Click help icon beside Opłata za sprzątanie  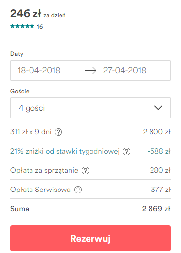tap(85, 170)
